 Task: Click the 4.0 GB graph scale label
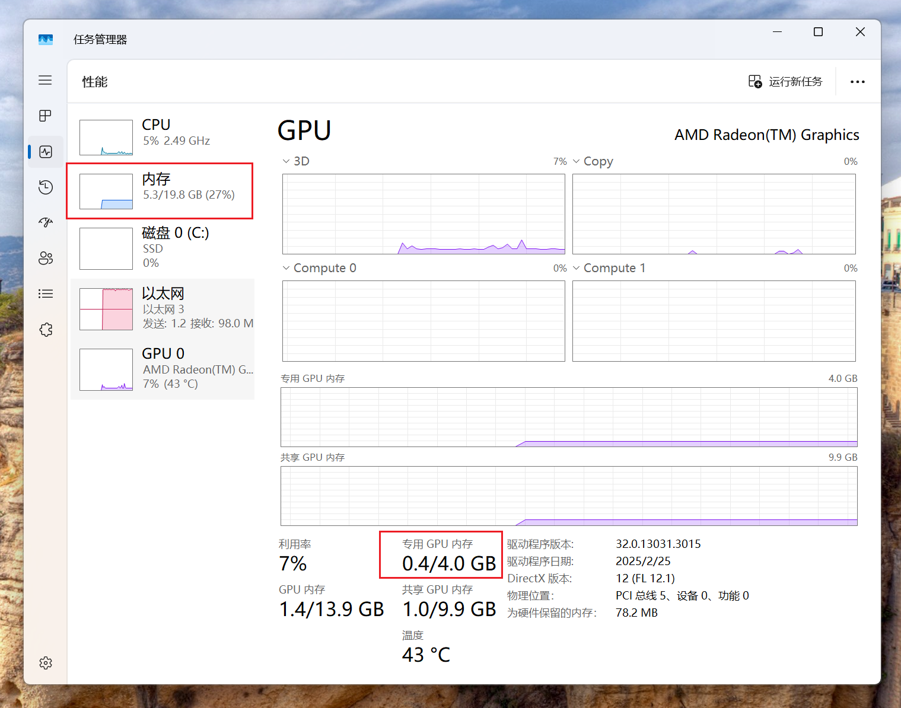click(x=843, y=378)
